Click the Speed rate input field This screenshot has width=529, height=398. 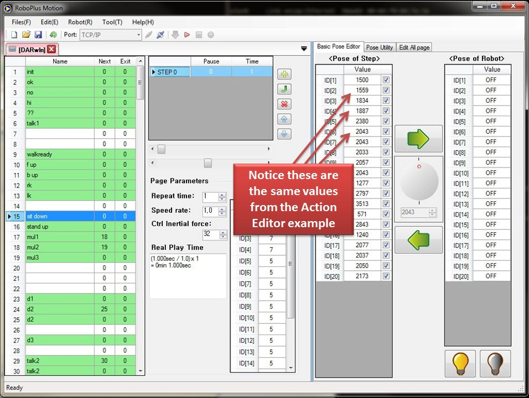click(210, 211)
